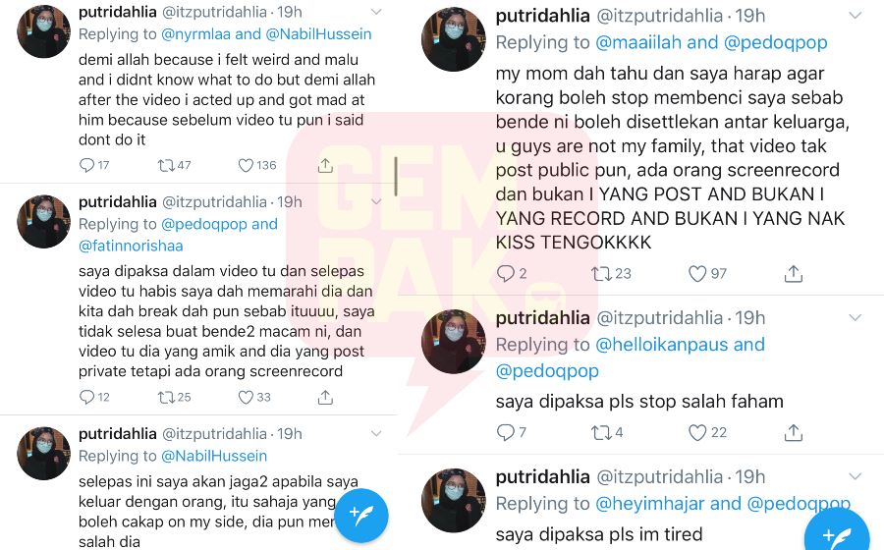Share the 'saya dipaksa pls stop salah faham' tweet
This screenshot has width=884, height=550.
[794, 433]
